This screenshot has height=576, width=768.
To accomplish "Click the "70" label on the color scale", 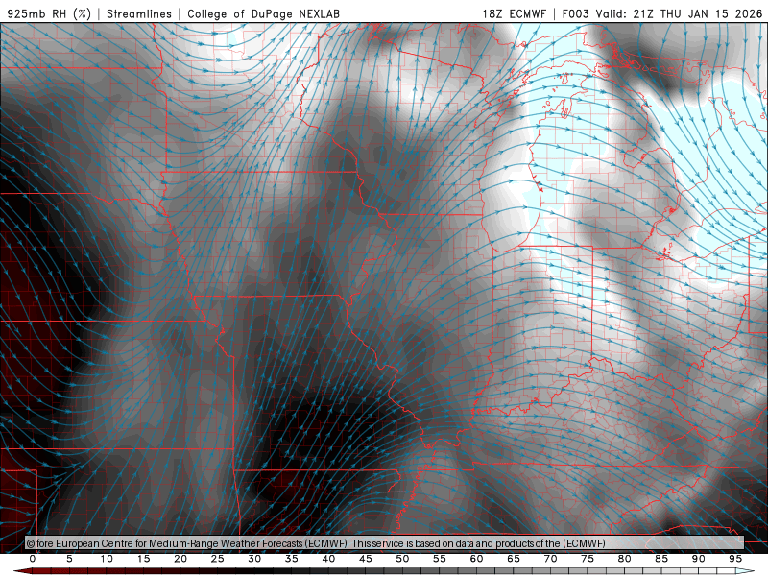I will point(550,559).
